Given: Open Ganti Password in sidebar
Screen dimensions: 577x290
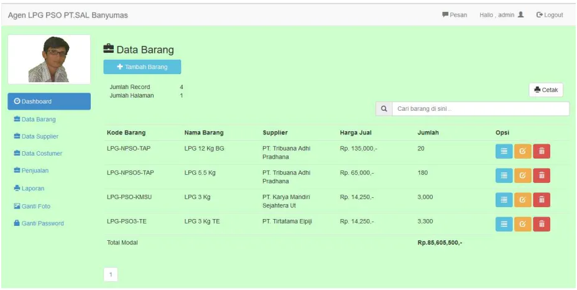Looking at the screenshot, I should pos(39,223).
